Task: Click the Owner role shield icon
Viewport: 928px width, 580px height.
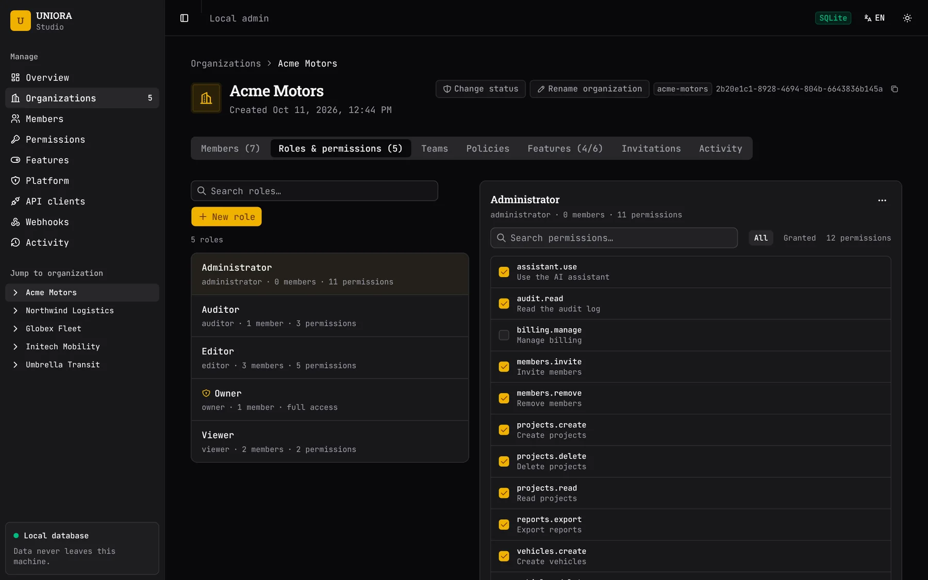Action: pos(206,393)
